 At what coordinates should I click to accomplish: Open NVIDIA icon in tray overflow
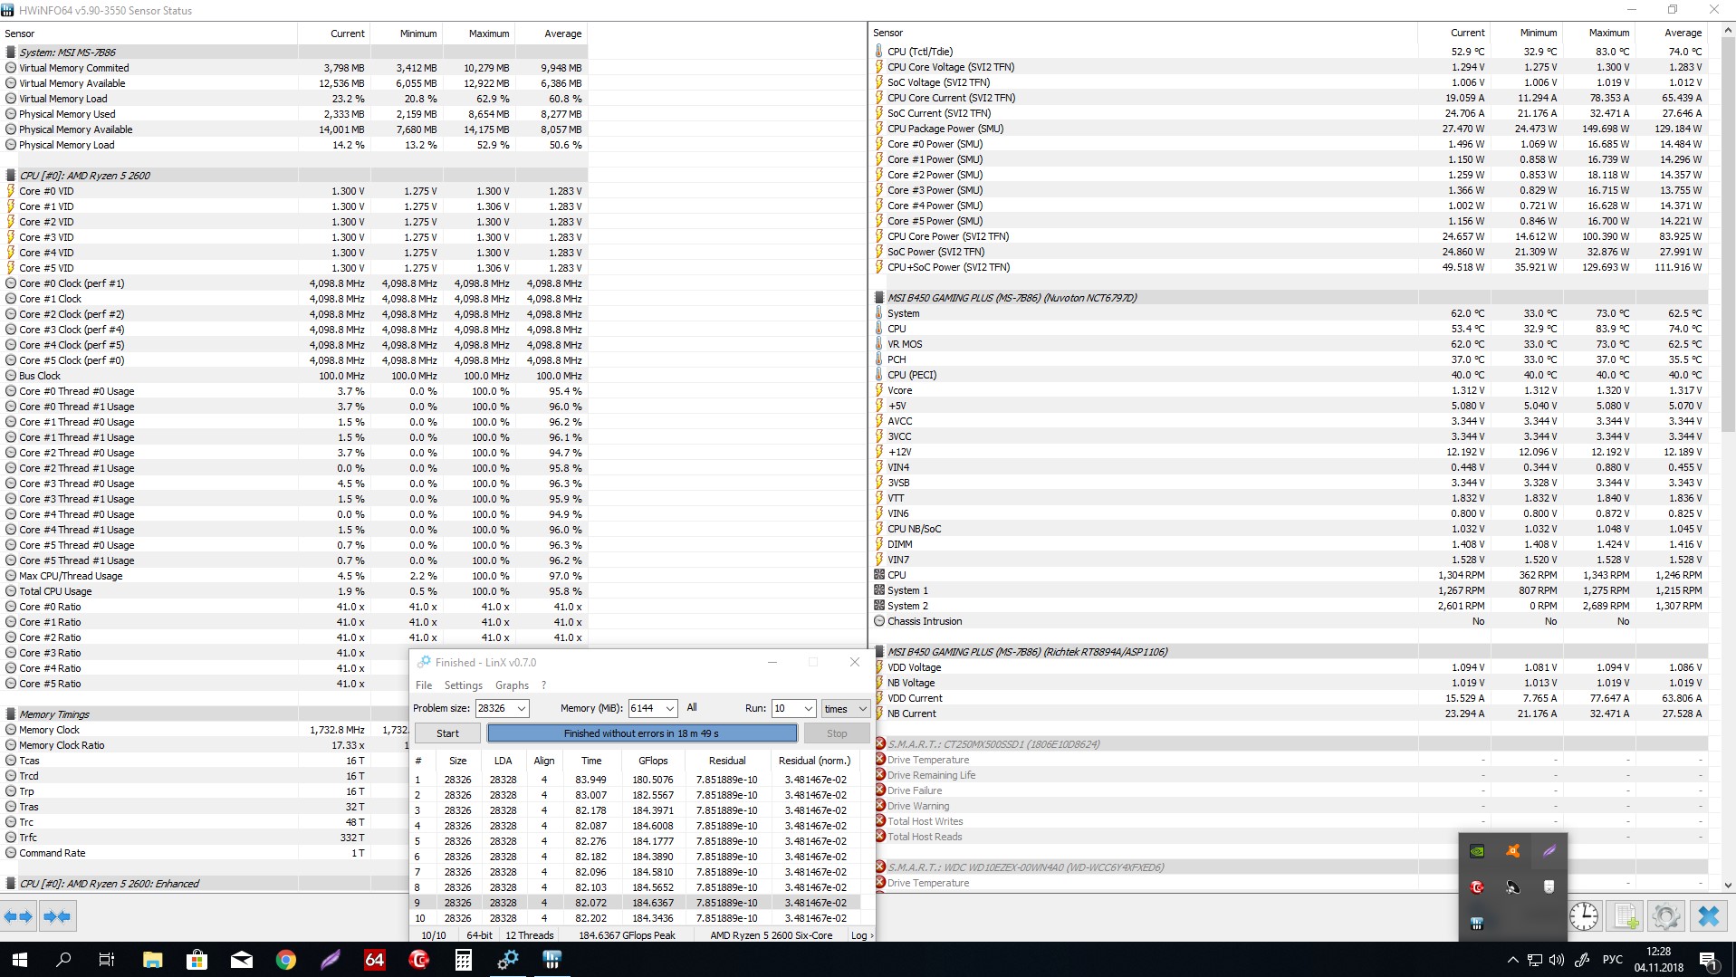tap(1476, 851)
